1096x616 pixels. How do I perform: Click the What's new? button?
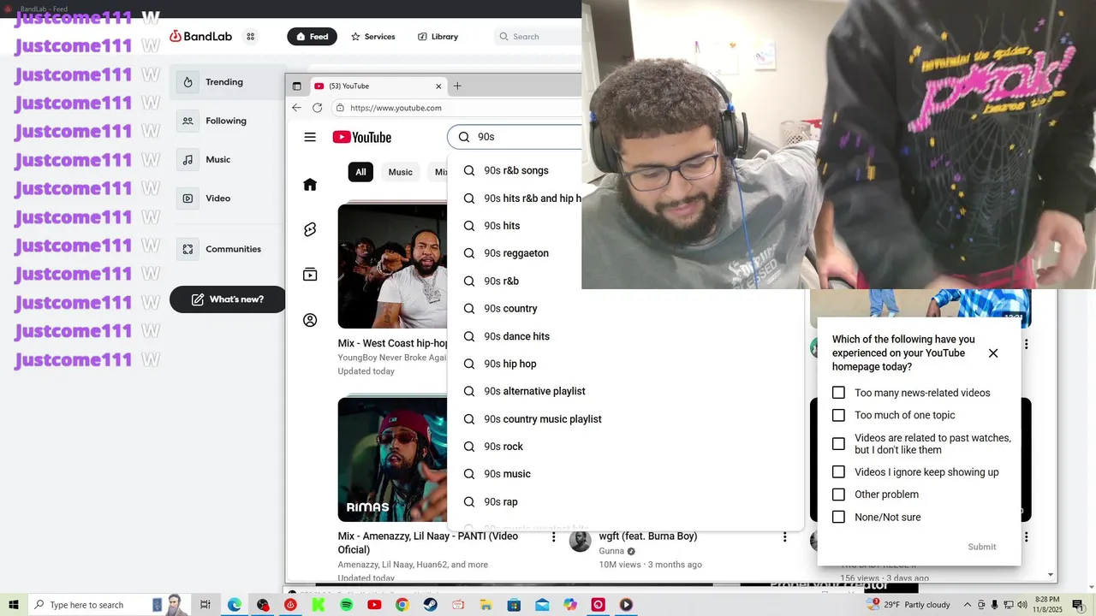(228, 299)
